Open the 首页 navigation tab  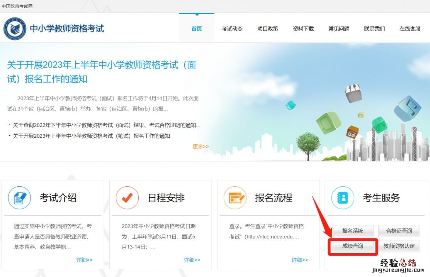click(x=197, y=29)
